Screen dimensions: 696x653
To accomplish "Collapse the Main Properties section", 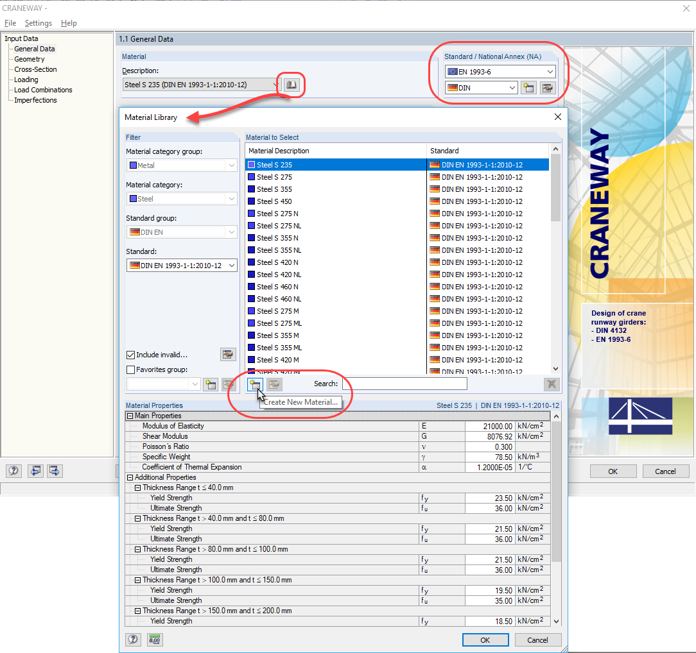I will (130, 416).
